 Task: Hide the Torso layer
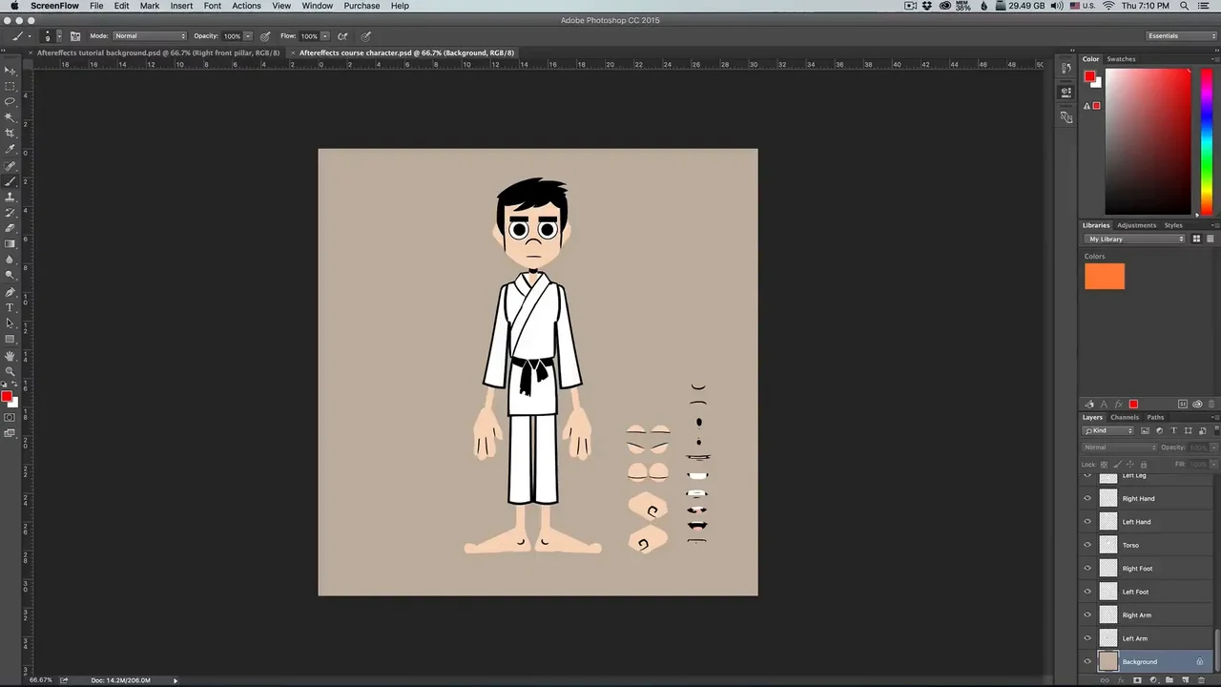coord(1087,545)
